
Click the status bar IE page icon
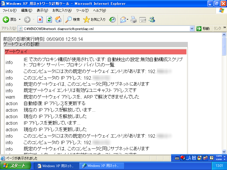click(3, 158)
